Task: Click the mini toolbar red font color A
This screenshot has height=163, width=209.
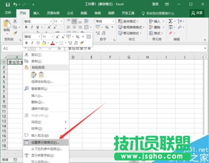Action: [x=52, y=43]
